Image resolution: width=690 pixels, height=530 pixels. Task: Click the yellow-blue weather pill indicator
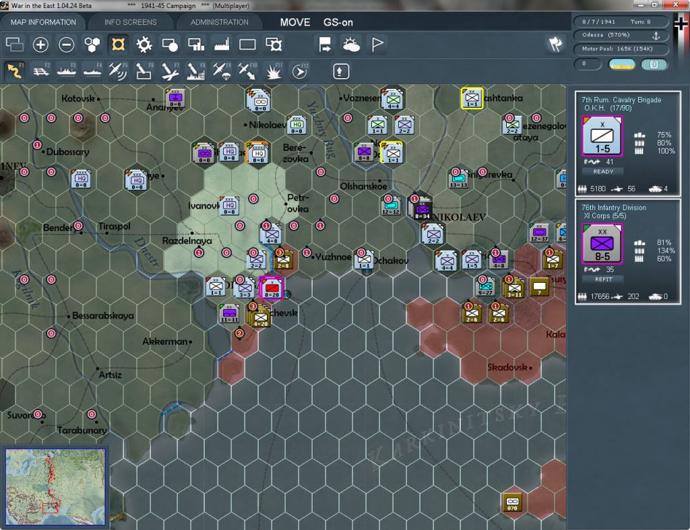click(x=622, y=65)
